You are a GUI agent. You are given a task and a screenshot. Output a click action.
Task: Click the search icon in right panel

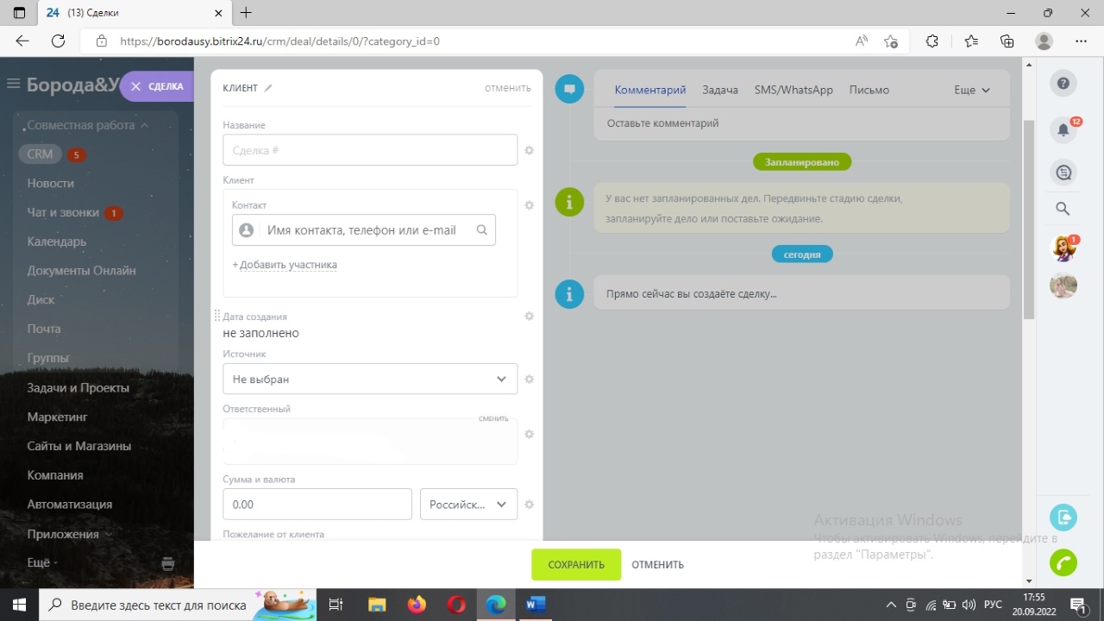coord(1063,209)
